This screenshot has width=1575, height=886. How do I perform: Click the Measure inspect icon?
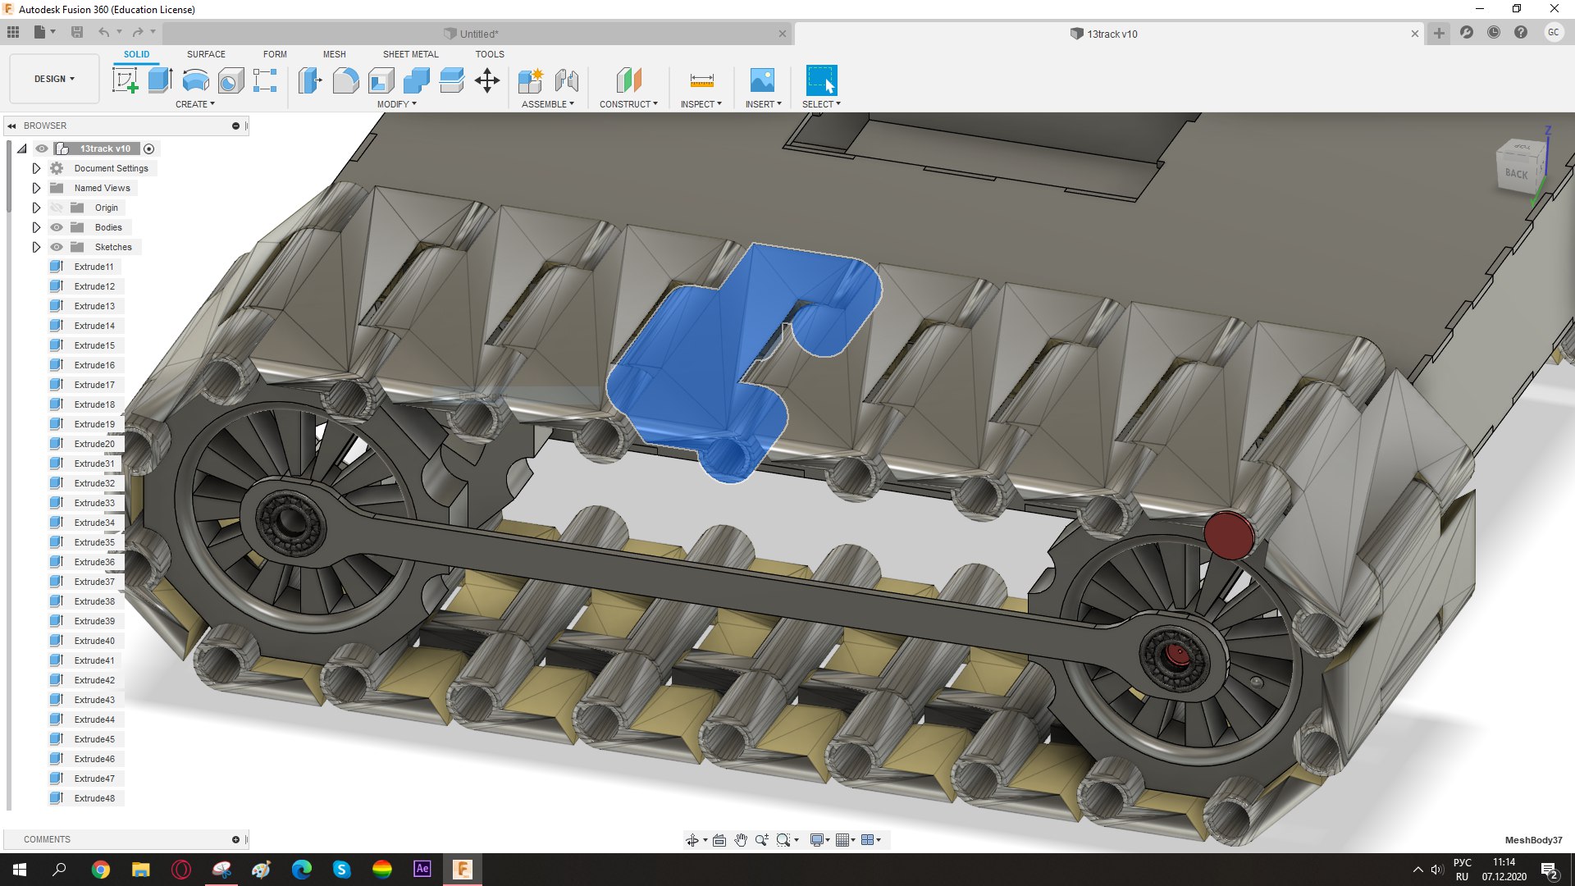[701, 80]
